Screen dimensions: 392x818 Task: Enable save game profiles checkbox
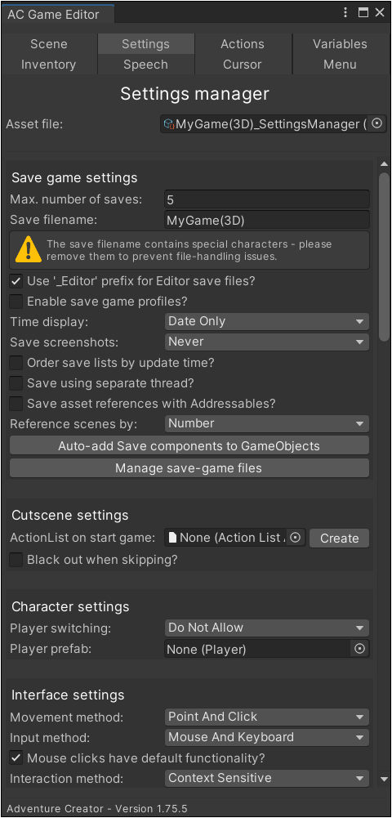16,302
